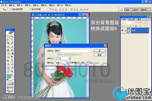Swap foreground and background colors
Screen dimensions: 152x101
click(12, 75)
